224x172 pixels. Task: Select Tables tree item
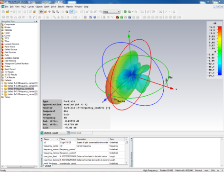click(x=7, y=97)
